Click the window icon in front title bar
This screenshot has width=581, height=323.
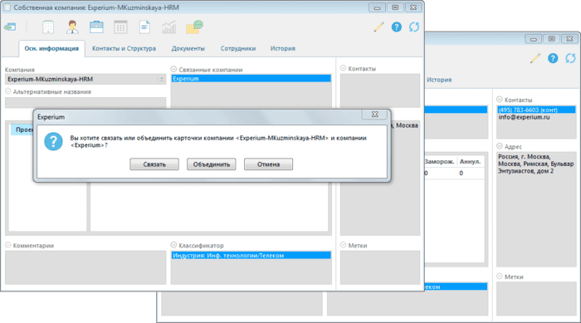pos(7,7)
